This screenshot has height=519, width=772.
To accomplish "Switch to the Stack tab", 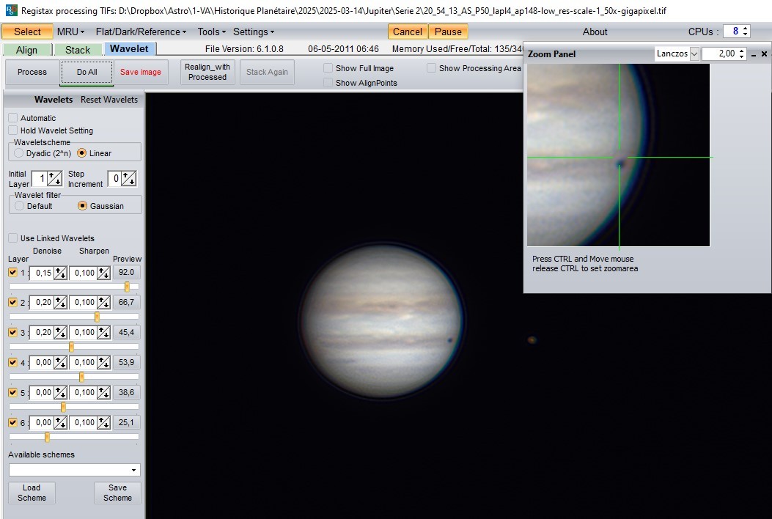I will point(78,50).
